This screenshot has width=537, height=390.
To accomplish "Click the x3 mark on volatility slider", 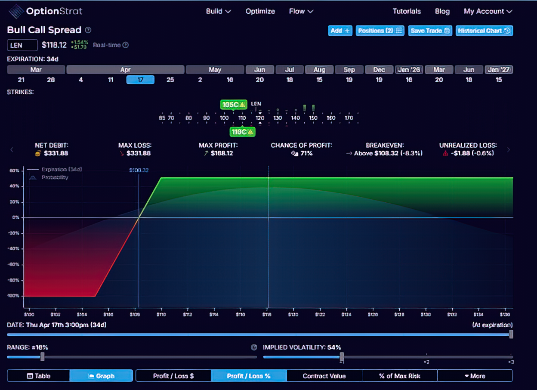I will (511, 362).
